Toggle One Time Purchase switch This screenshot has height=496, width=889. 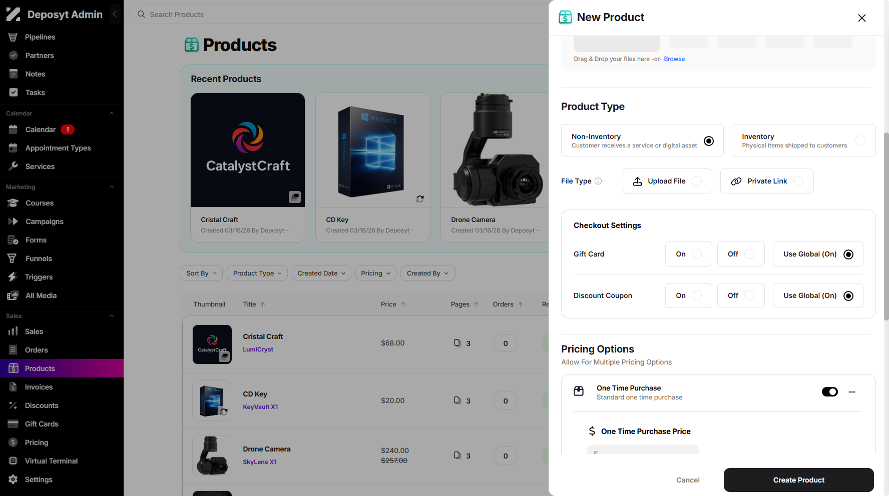tap(830, 392)
